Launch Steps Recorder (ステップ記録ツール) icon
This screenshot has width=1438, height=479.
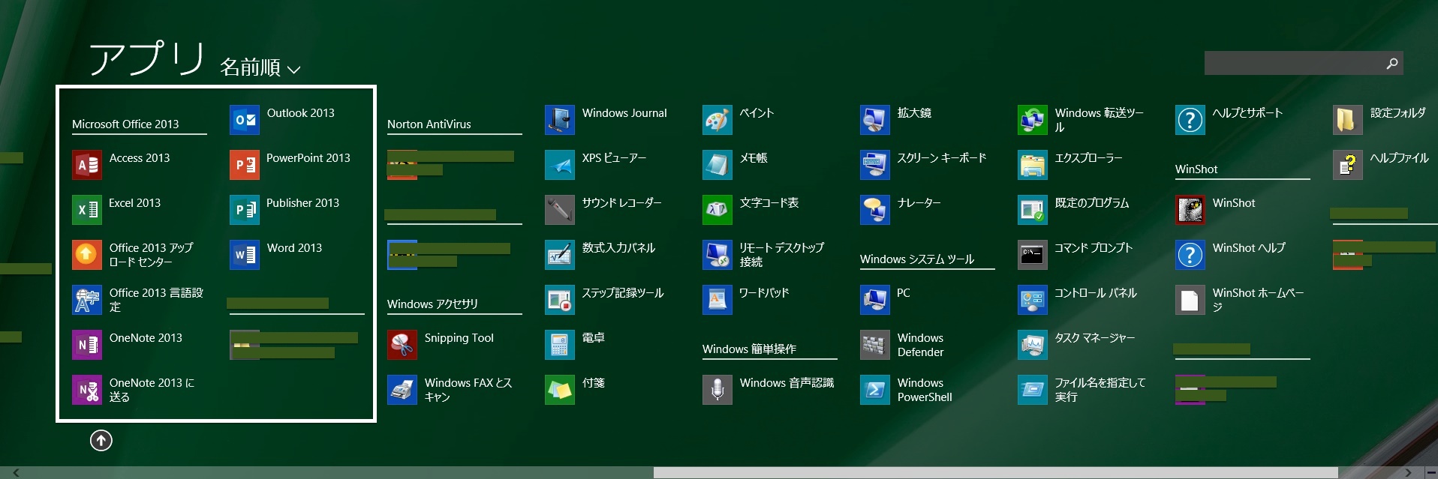(560, 300)
